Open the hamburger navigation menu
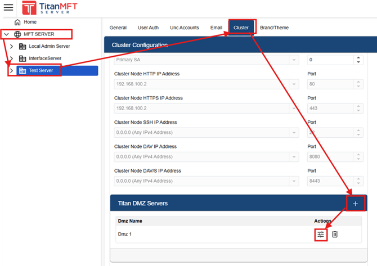 [x=8, y=7]
